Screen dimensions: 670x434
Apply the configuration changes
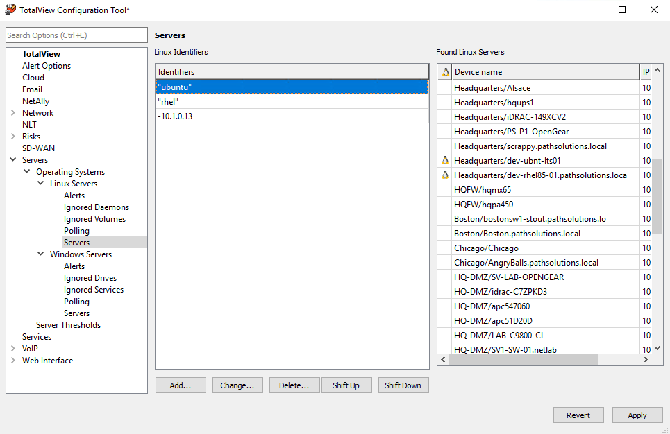(637, 415)
